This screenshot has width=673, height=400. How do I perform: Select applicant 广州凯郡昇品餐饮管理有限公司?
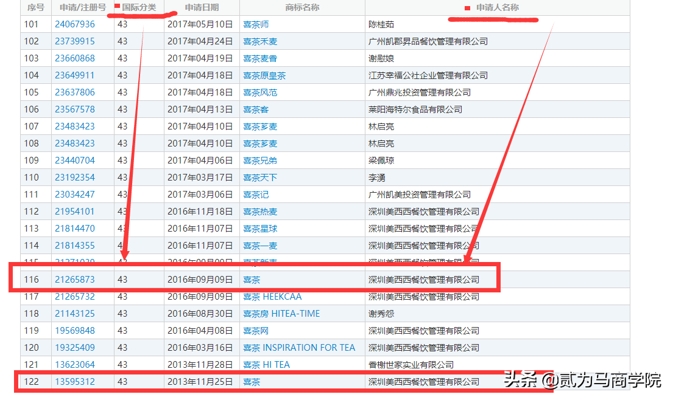[428, 41]
